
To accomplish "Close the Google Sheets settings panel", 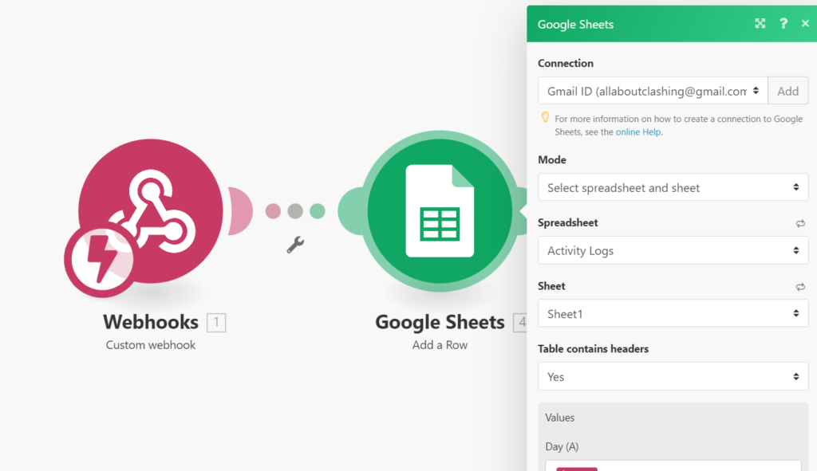I will 805,23.
